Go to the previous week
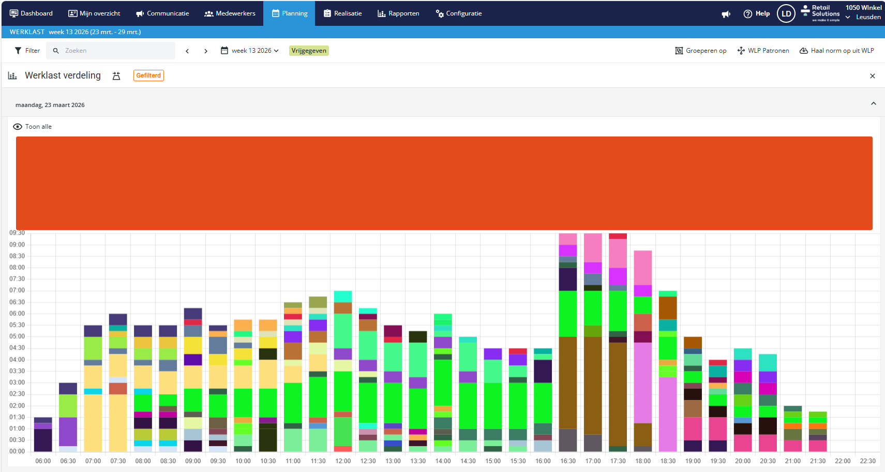Viewport: 885px width, 472px height. (x=187, y=51)
